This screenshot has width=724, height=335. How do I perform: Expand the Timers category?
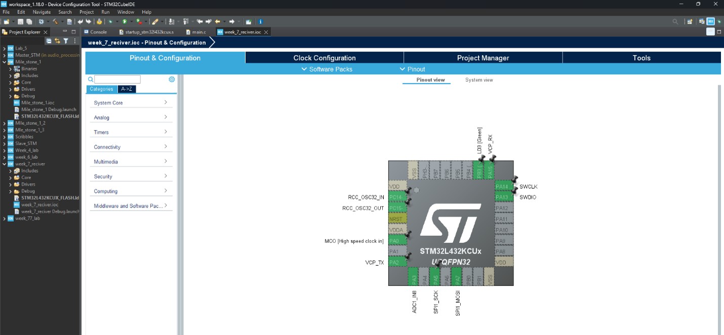click(x=131, y=132)
